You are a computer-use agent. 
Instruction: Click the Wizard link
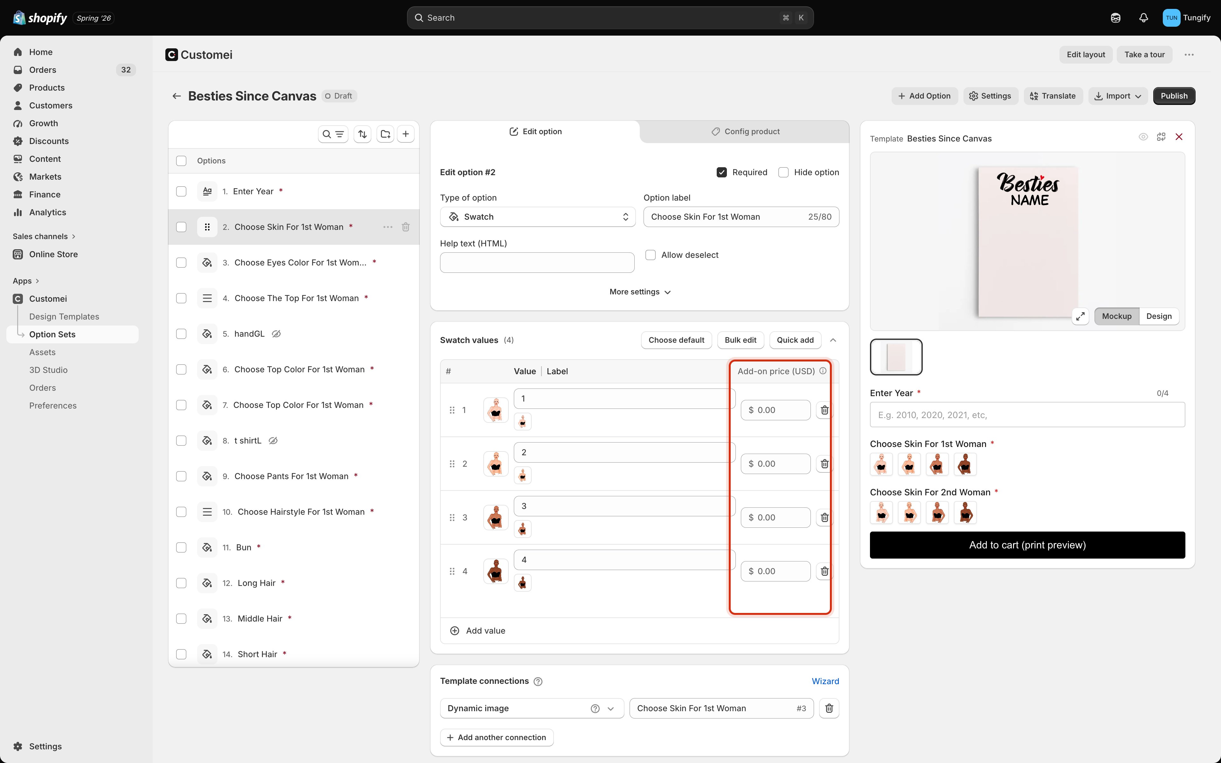pyautogui.click(x=825, y=681)
